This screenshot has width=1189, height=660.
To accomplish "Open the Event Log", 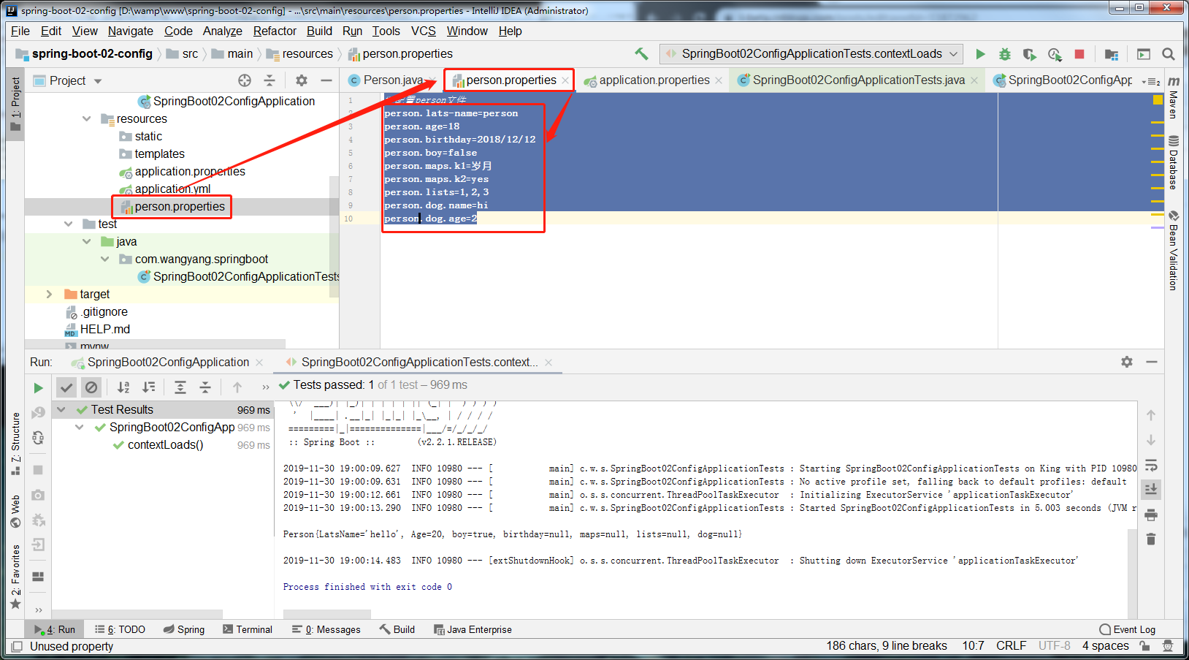I will tap(1128, 629).
